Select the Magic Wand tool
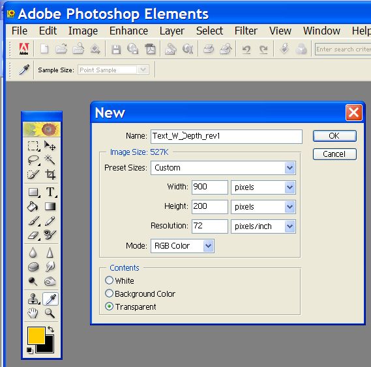 [x=50, y=160]
